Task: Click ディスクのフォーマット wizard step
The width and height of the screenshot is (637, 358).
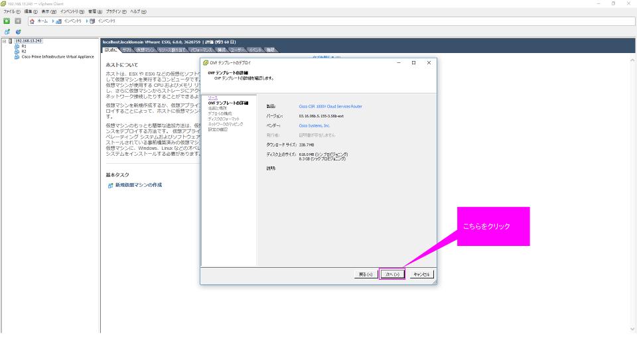Action: tap(224, 119)
